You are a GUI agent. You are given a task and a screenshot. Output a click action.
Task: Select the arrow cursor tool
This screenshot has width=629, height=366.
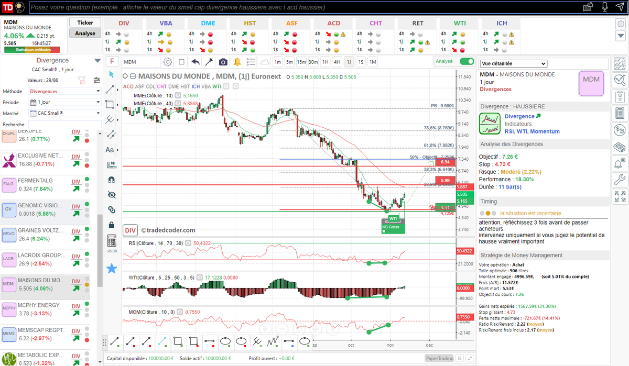pos(111,75)
